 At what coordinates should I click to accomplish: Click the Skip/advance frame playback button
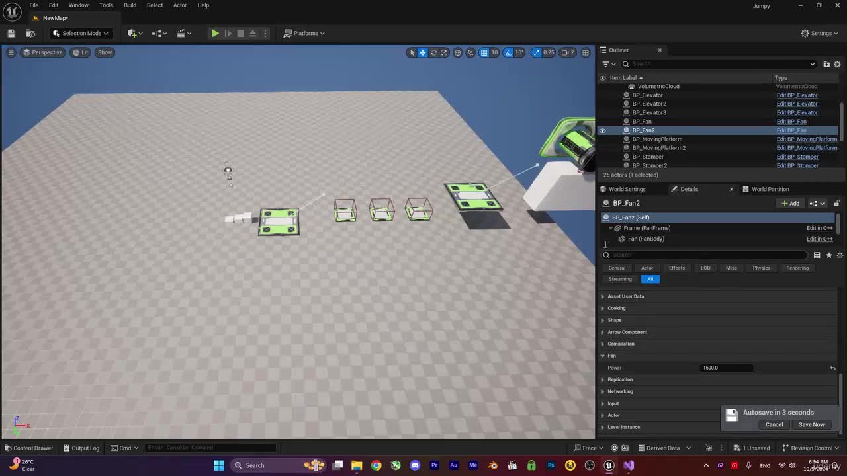pos(228,33)
